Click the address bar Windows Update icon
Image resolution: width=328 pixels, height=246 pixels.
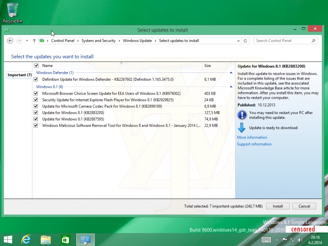point(42,41)
